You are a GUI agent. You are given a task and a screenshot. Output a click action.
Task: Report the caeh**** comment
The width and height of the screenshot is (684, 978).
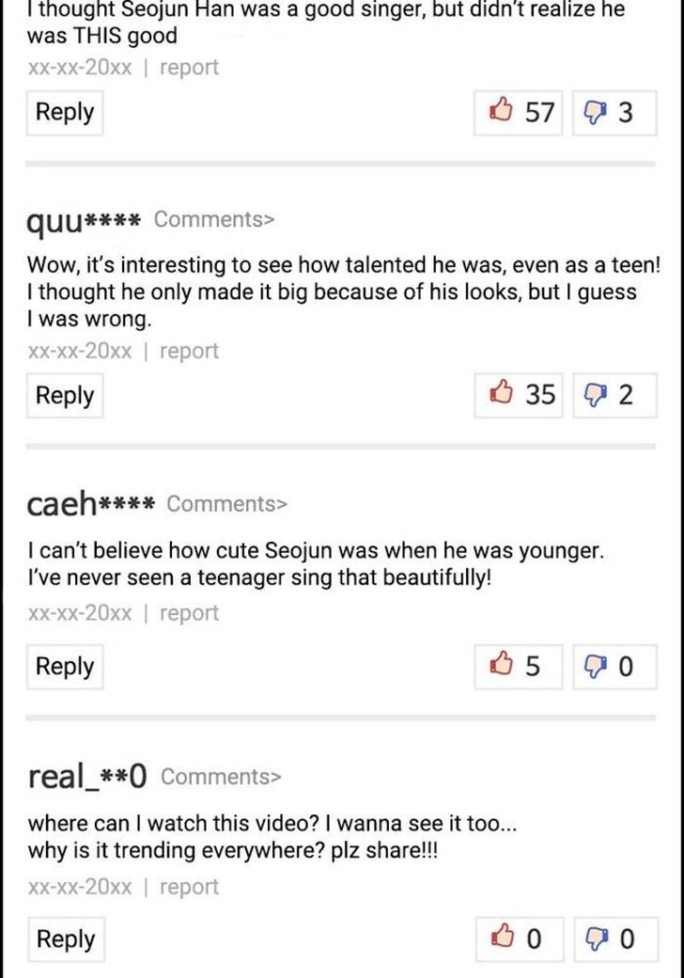pos(189,613)
